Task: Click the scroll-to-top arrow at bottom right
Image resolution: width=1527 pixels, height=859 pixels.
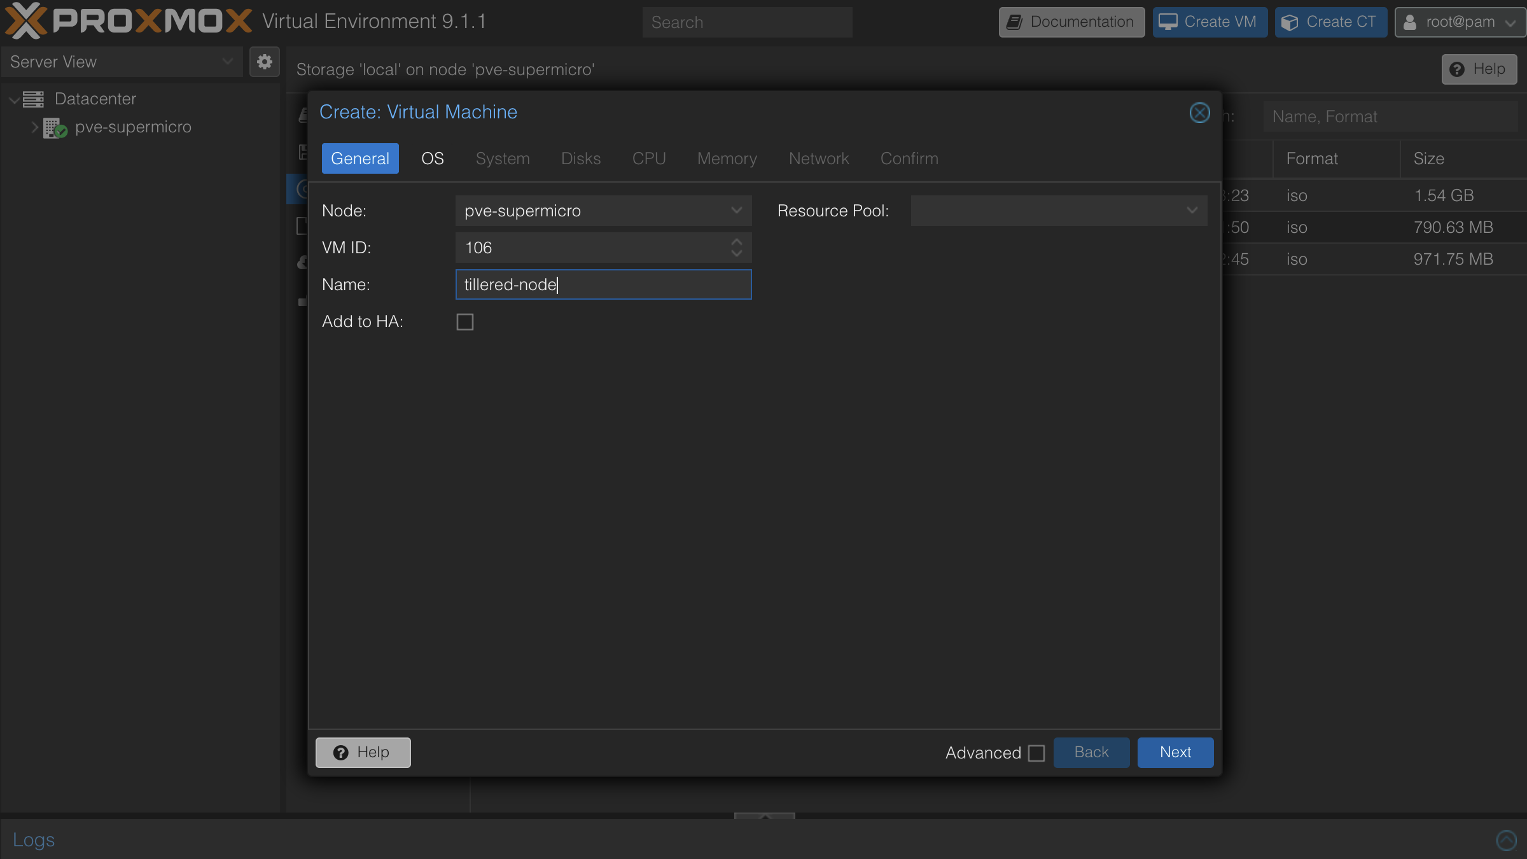Action: coord(1506,840)
